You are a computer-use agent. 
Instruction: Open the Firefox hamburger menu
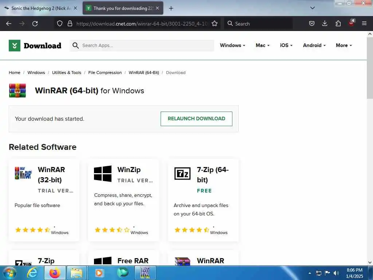364,23
